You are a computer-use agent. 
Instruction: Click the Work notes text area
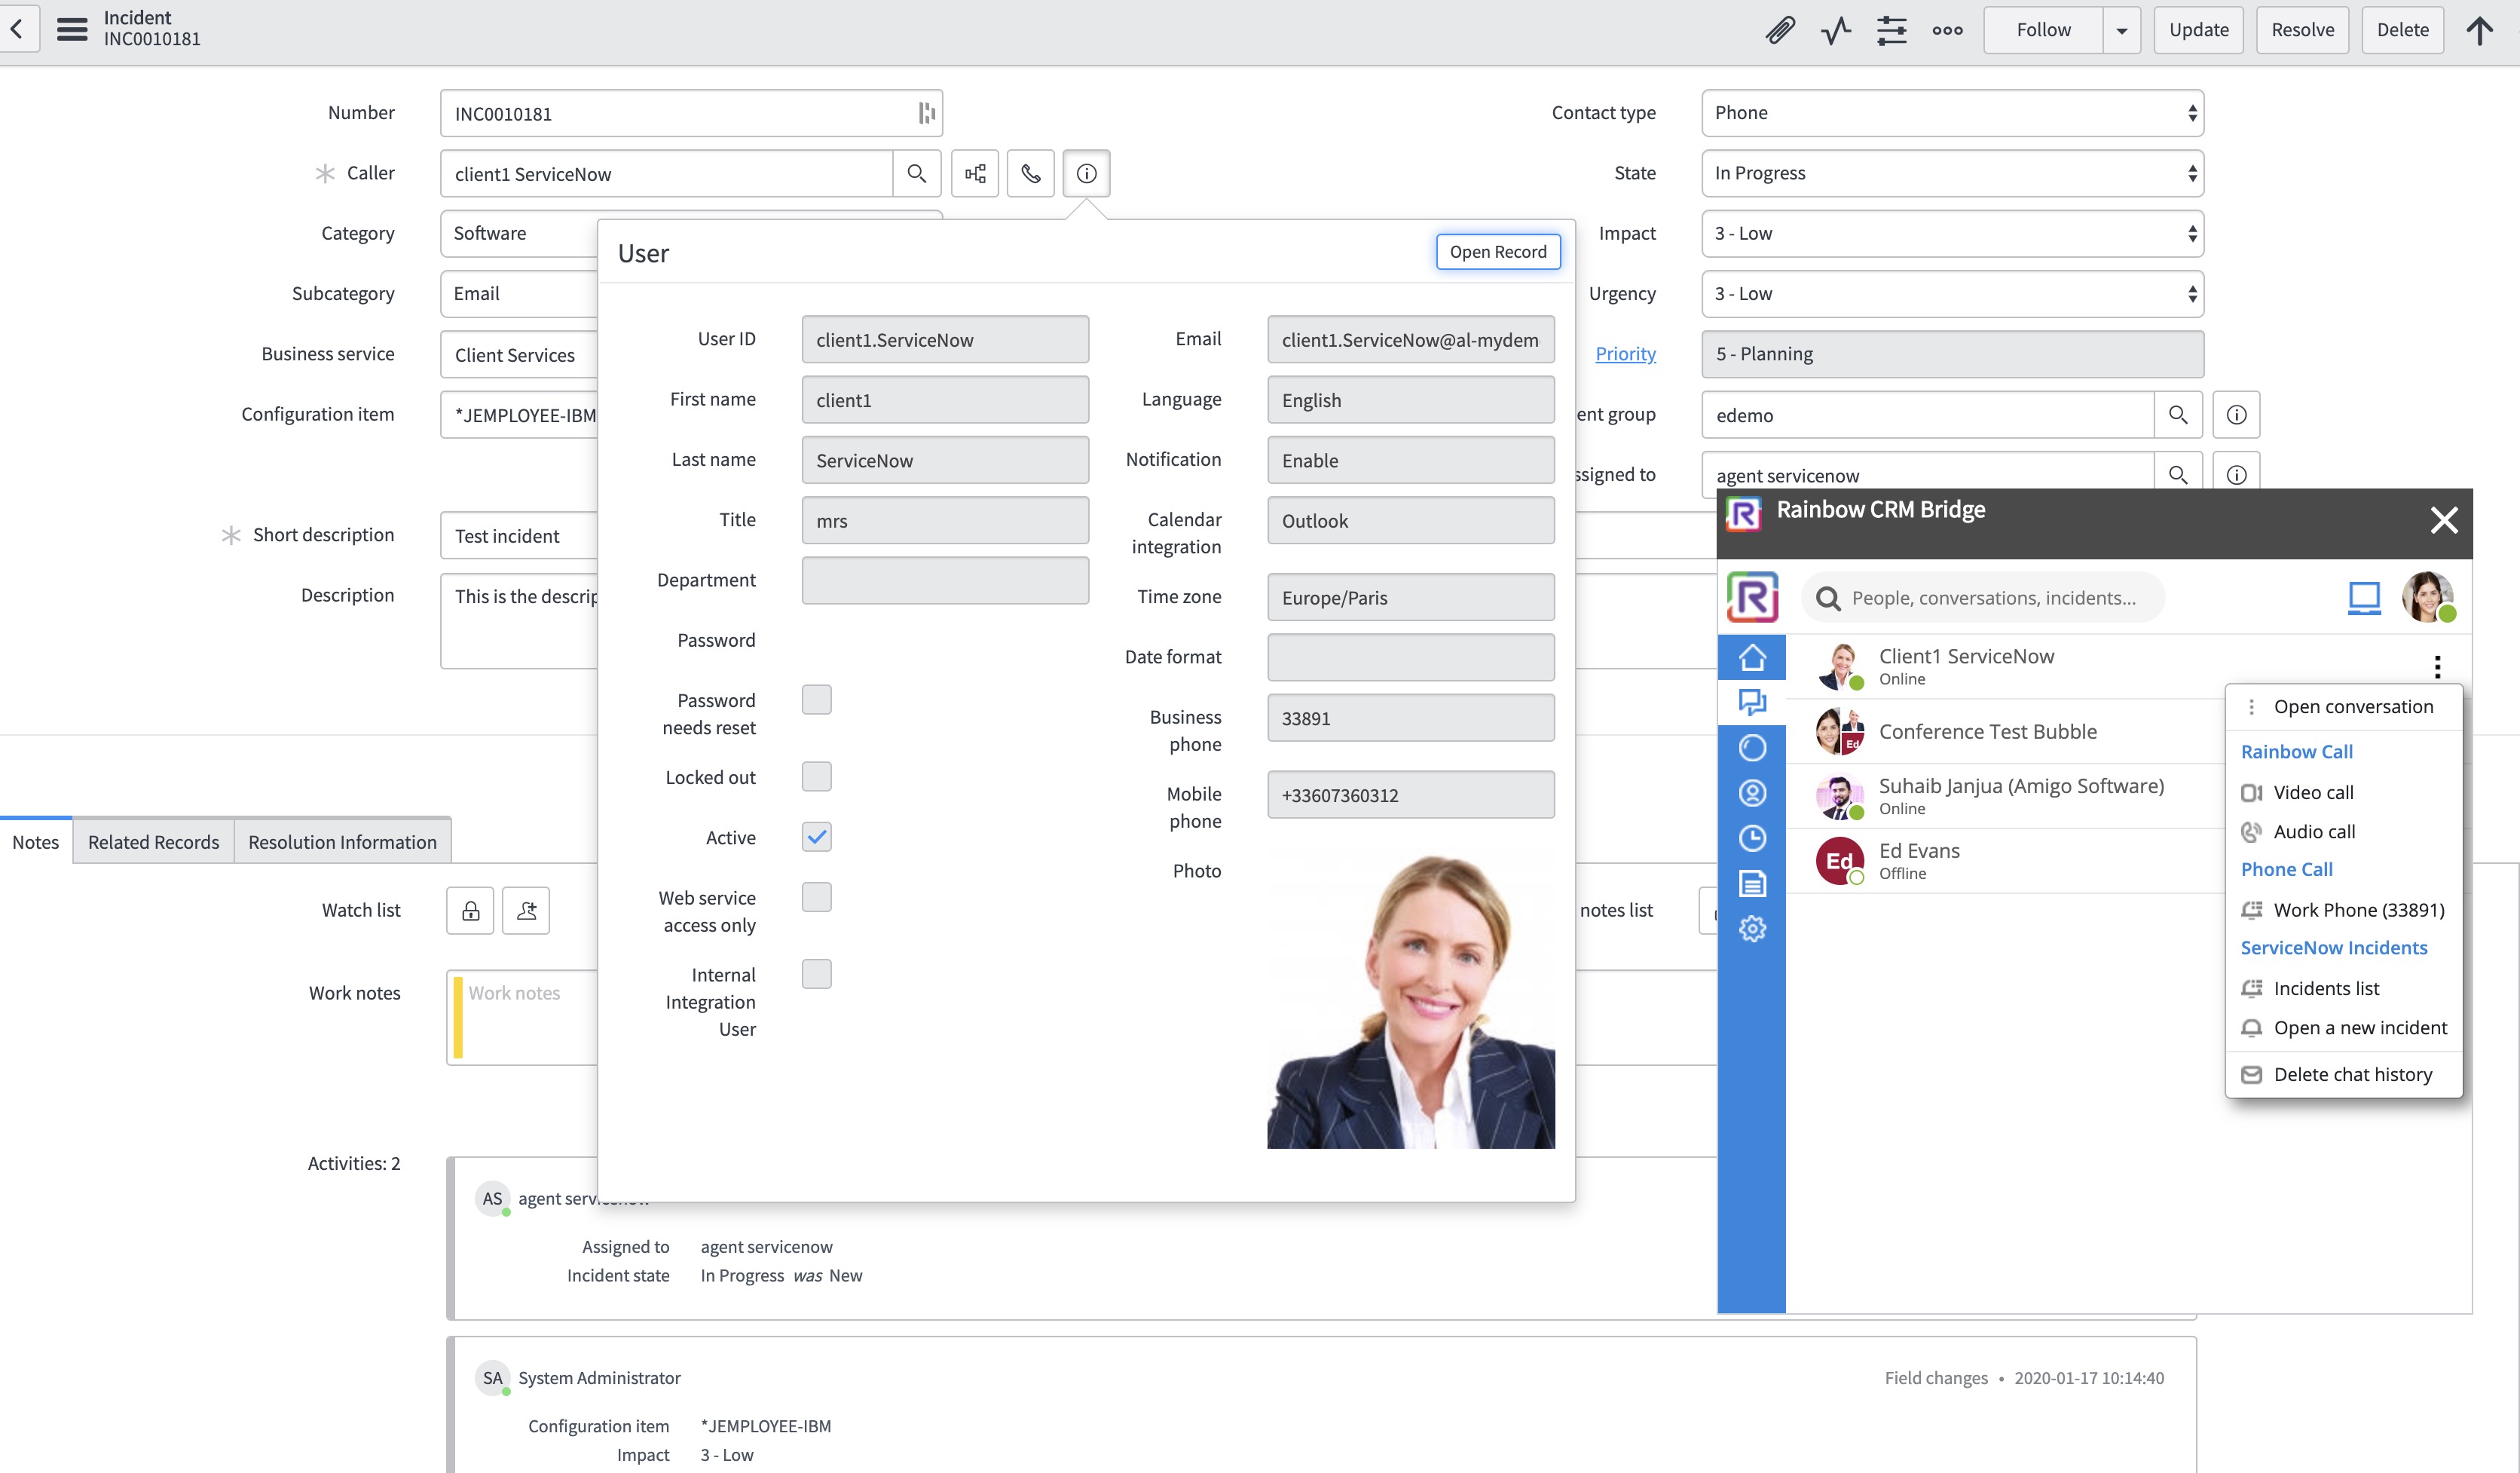tap(522, 1017)
